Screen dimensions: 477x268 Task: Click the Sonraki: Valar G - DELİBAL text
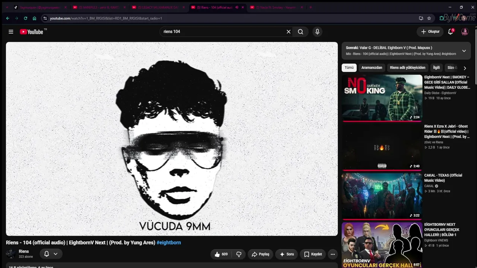pos(389,48)
